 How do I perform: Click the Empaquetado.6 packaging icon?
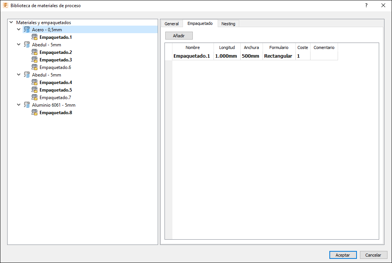point(34,67)
